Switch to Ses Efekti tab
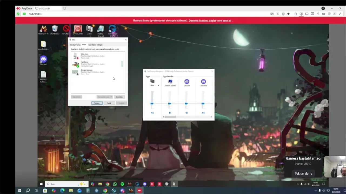 click(x=92, y=45)
